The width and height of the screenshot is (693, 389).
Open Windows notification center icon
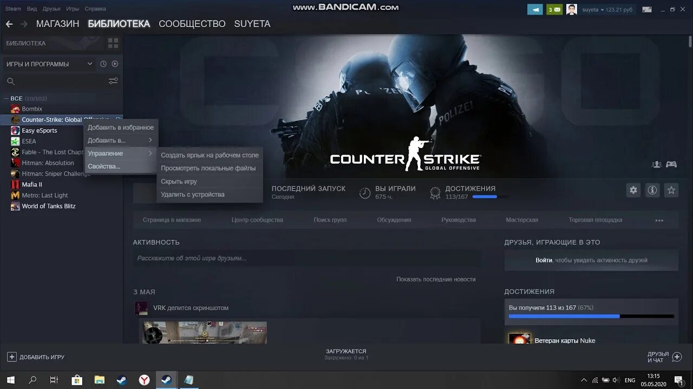tap(678, 380)
